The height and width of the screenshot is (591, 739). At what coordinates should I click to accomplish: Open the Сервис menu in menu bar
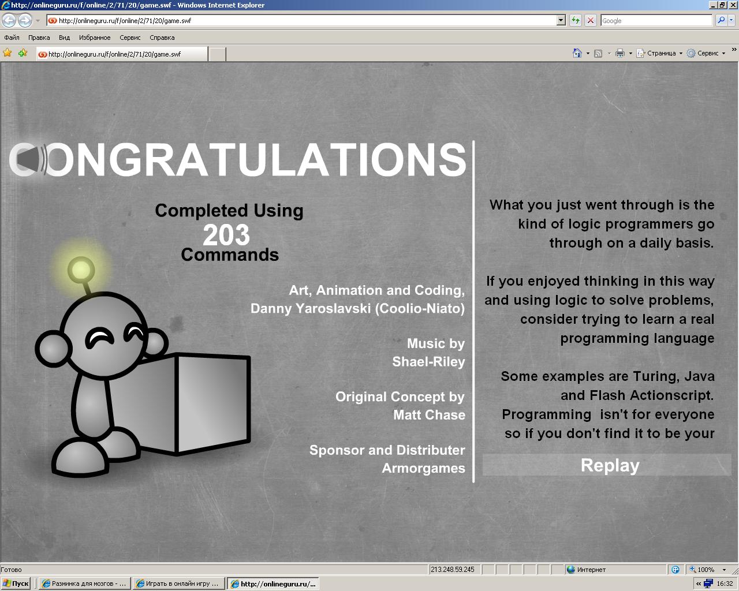click(x=130, y=38)
